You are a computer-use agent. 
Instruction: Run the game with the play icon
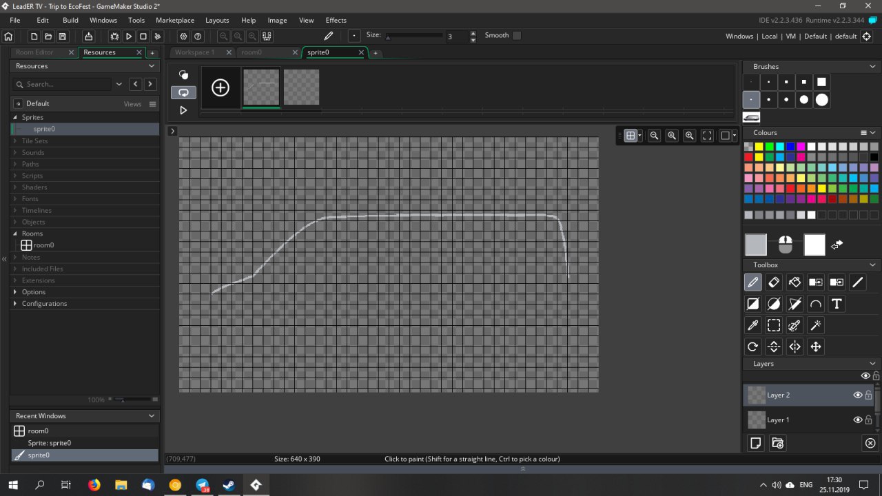pos(129,37)
